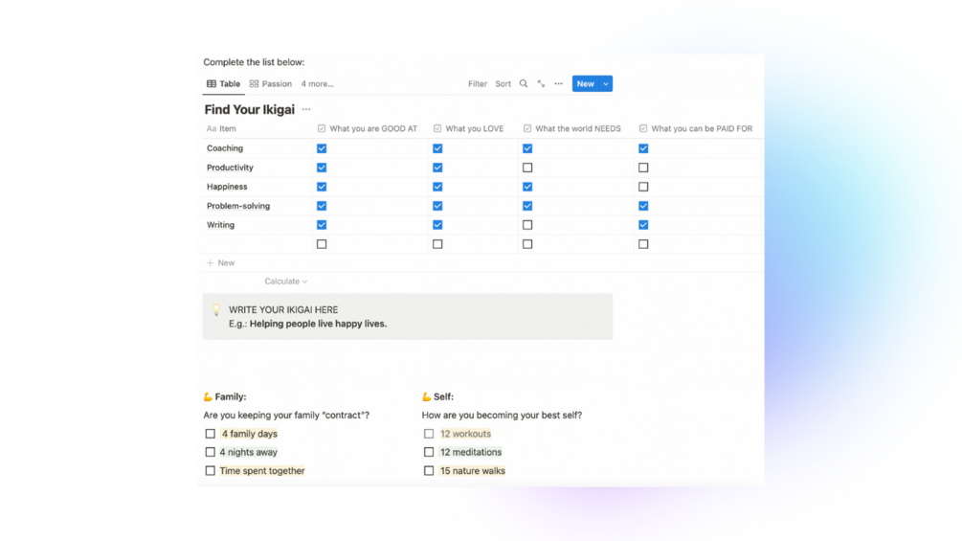The height and width of the screenshot is (541, 962).
Task: Check Writing under What the world NEEDS
Action: [527, 225]
